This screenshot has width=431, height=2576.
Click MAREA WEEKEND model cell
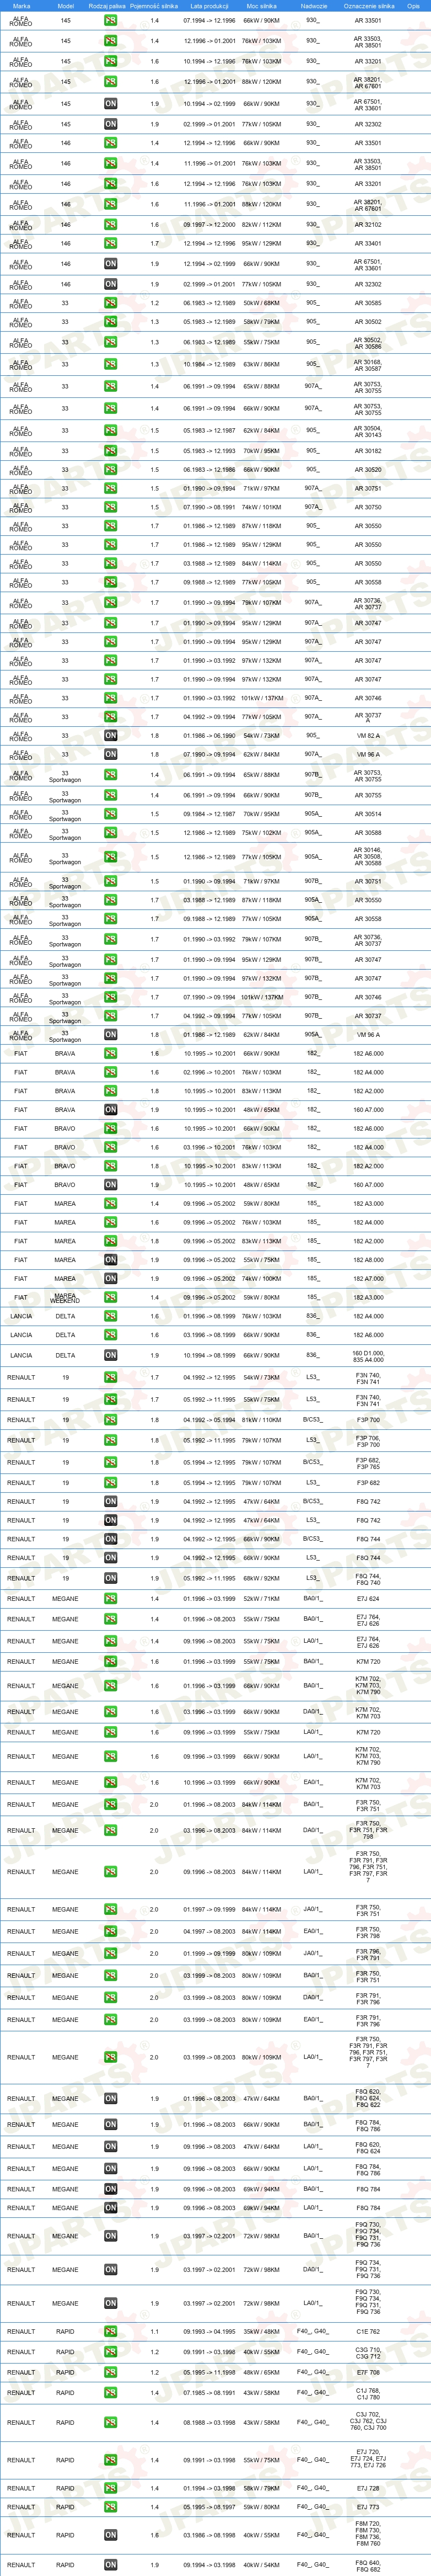pyautogui.click(x=65, y=1298)
